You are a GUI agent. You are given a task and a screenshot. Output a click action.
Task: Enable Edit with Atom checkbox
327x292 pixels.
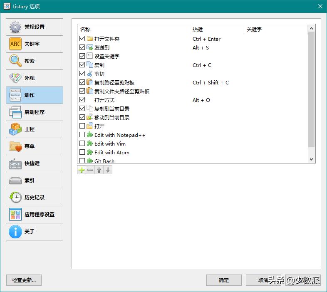pyautogui.click(x=82, y=152)
